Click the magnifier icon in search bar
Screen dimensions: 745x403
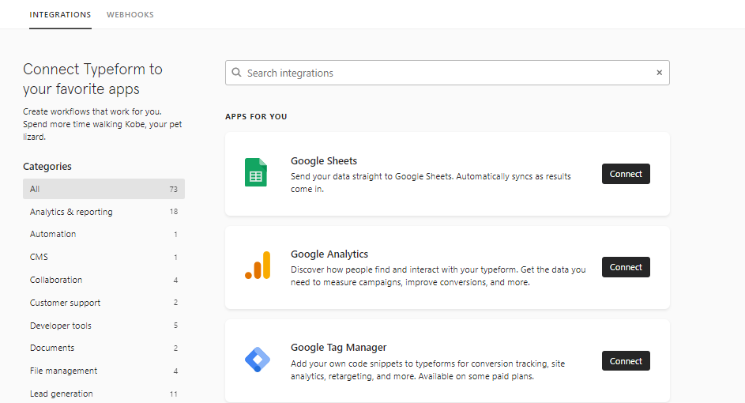pos(236,73)
